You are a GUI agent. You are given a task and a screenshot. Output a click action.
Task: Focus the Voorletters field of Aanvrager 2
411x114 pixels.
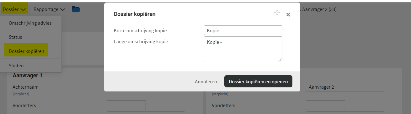(x=325, y=105)
